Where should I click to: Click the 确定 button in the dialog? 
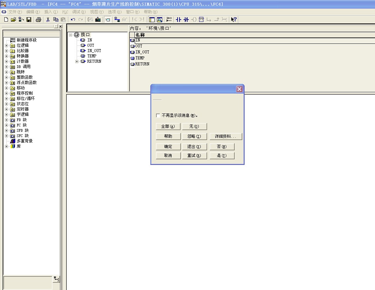coord(168,147)
